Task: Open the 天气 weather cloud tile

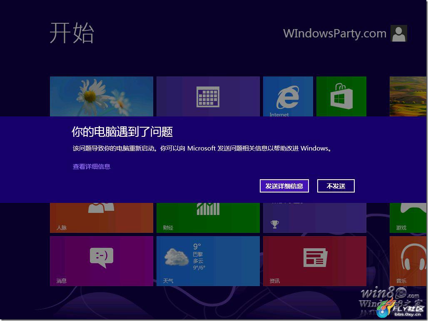Action: tap(208, 261)
